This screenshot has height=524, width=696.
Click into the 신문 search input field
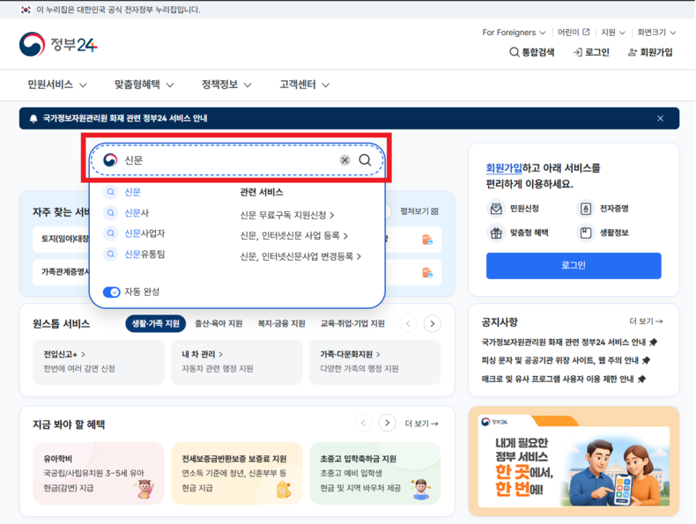[229, 160]
